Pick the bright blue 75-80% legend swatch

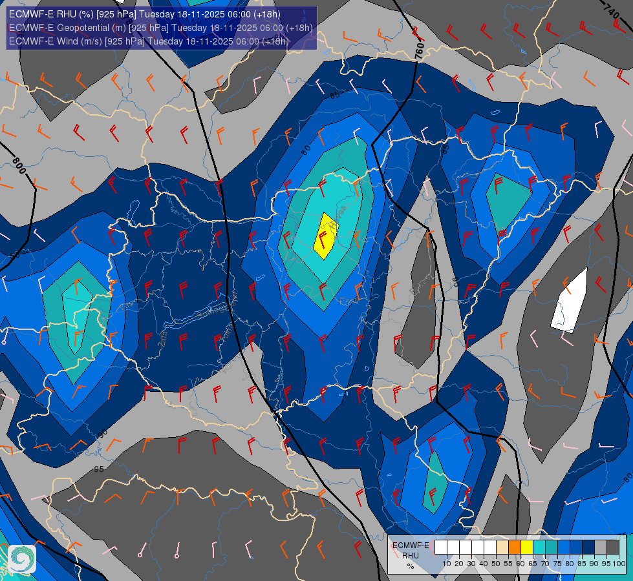[564, 547]
